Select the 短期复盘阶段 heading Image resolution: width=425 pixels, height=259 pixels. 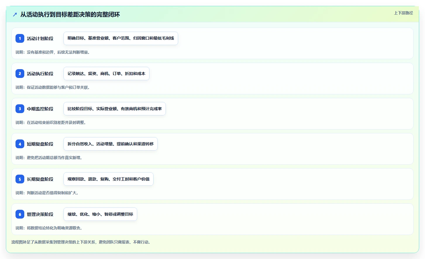(40, 144)
